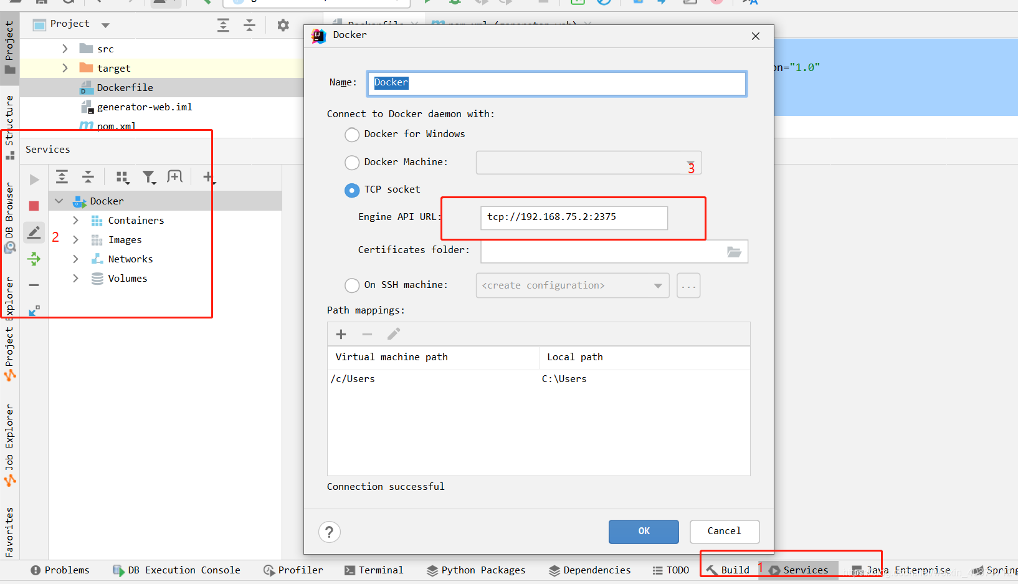The height and width of the screenshot is (584, 1018).
Task: Open the Project side tab at top
Action: [9, 47]
